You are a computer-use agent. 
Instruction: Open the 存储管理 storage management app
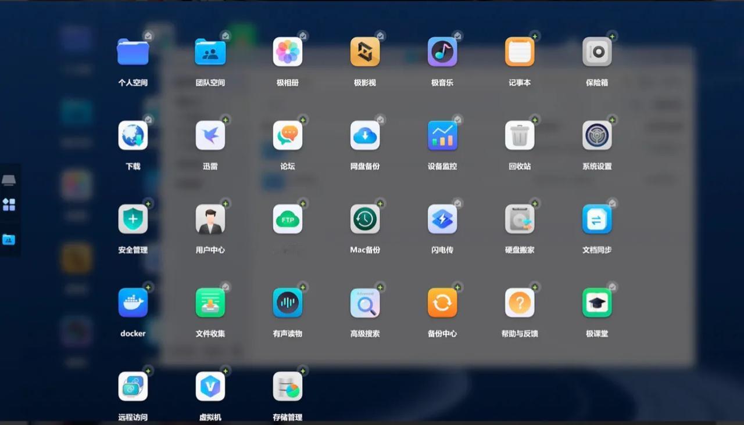pos(288,386)
